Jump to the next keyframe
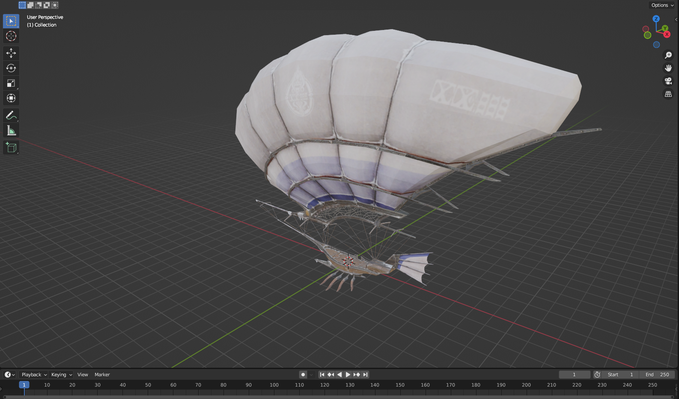 point(357,375)
